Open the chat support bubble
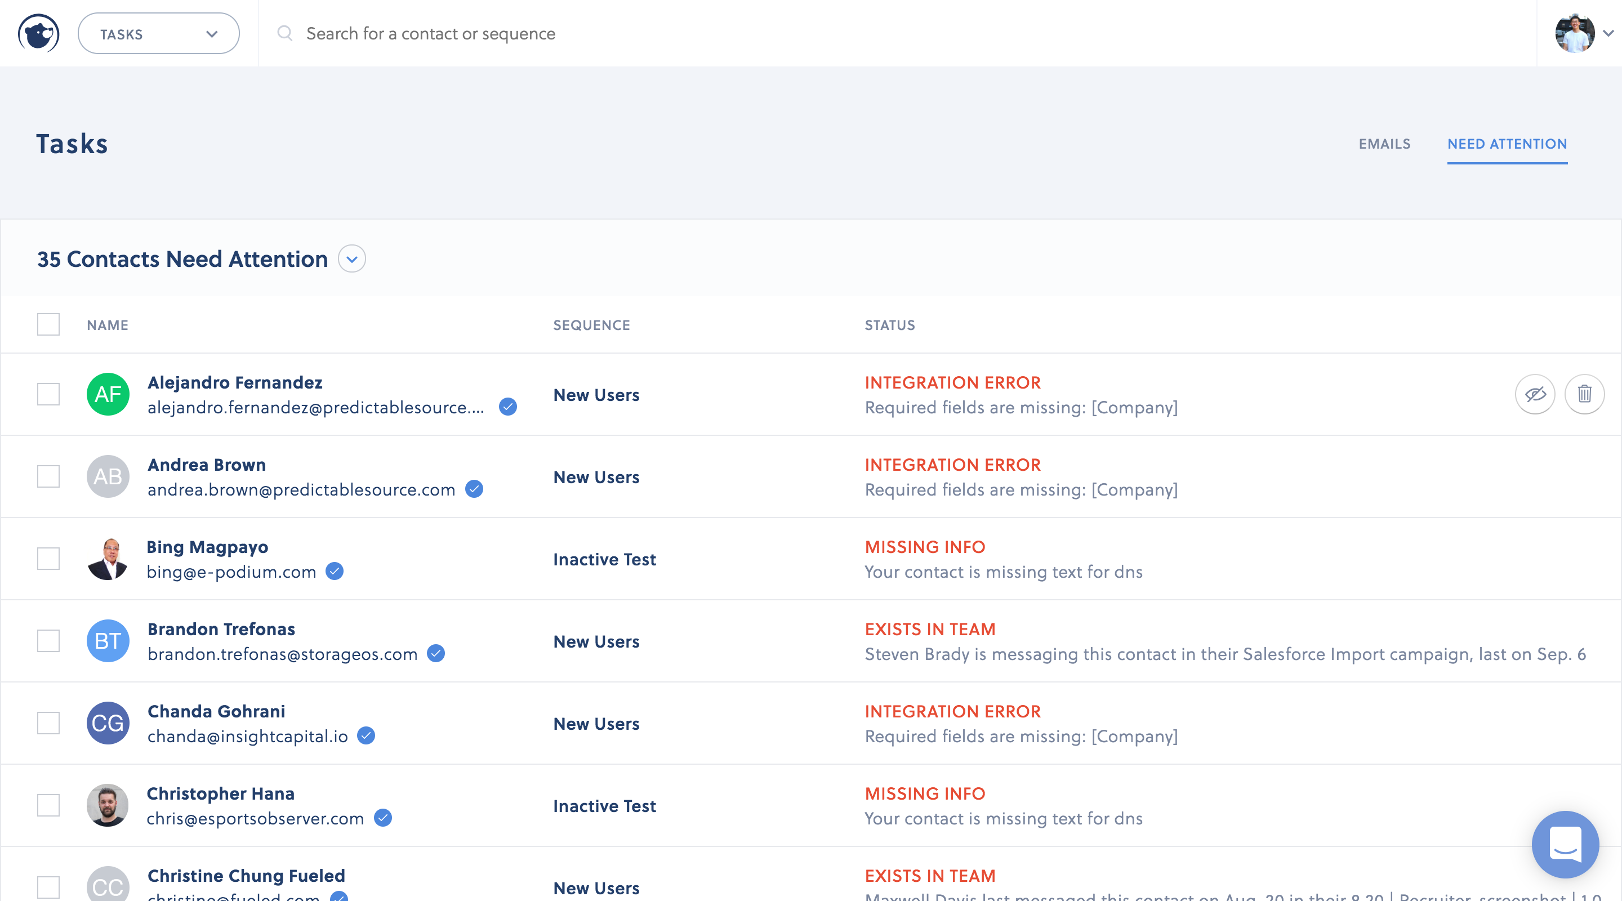This screenshot has height=901, width=1622. point(1565,844)
